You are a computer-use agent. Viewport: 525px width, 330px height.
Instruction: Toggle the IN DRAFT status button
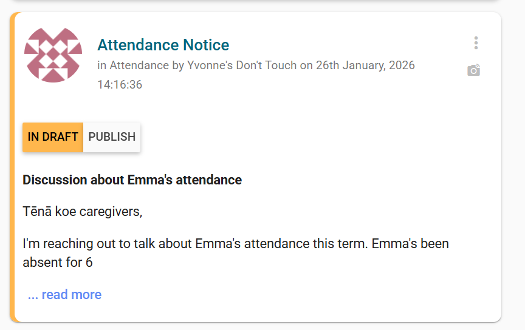coord(53,136)
